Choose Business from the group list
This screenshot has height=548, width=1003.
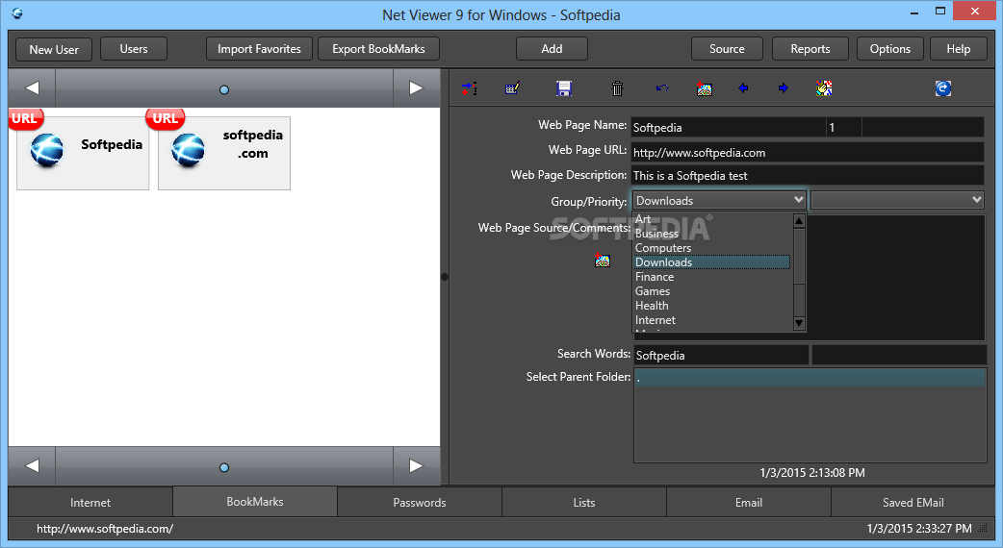click(x=712, y=233)
